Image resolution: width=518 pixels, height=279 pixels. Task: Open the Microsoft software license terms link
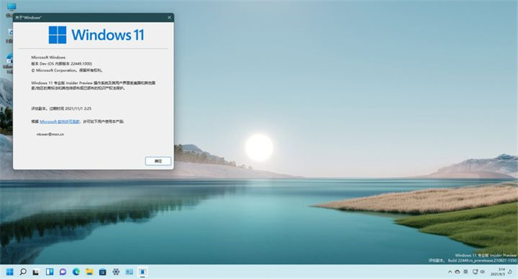pyautogui.click(x=60, y=122)
